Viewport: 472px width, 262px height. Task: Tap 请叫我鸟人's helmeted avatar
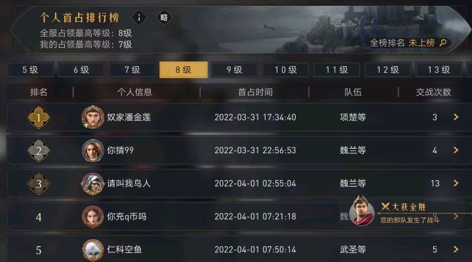tap(92, 183)
